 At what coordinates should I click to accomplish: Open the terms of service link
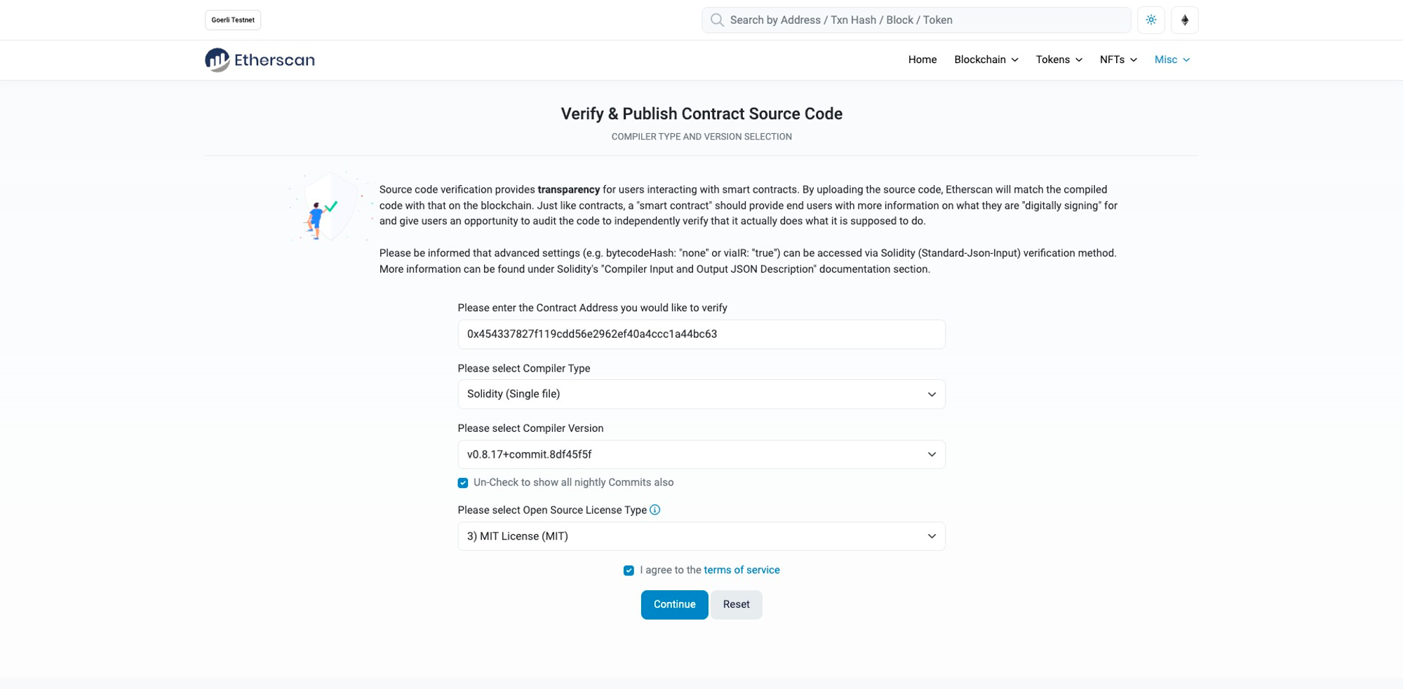741,571
